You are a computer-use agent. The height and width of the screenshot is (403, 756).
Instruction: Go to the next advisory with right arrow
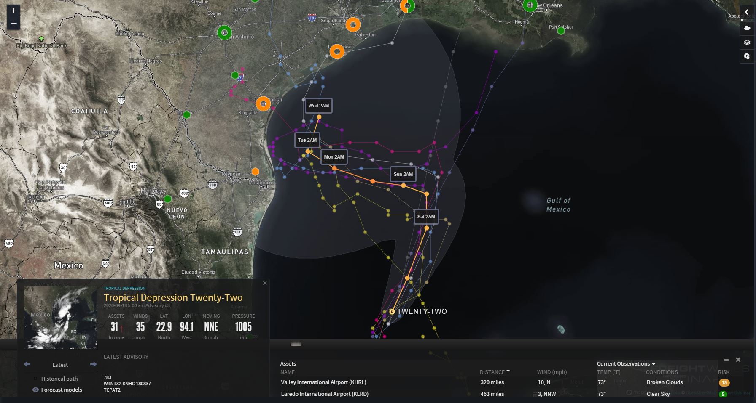click(93, 364)
